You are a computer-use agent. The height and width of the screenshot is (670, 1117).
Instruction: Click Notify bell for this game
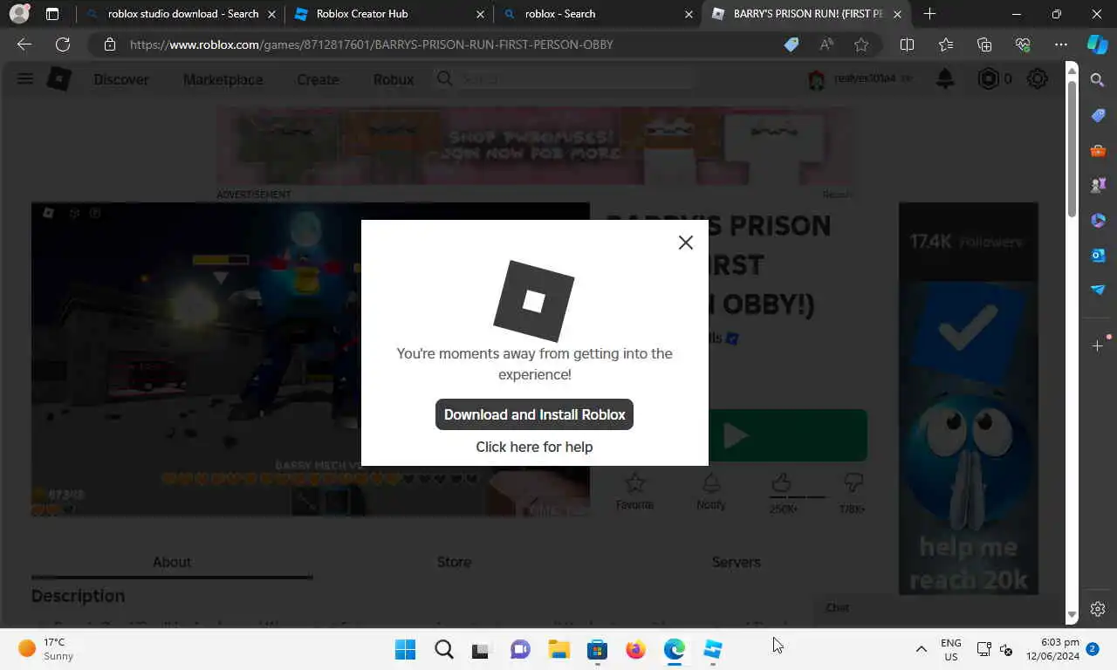(711, 491)
